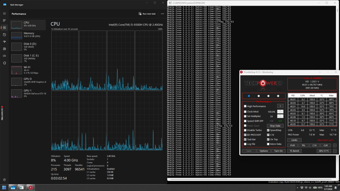The height and width of the screenshot is (191, 340).
Task: Select Disk 0 (D:) performance entry
Action: click(28, 46)
